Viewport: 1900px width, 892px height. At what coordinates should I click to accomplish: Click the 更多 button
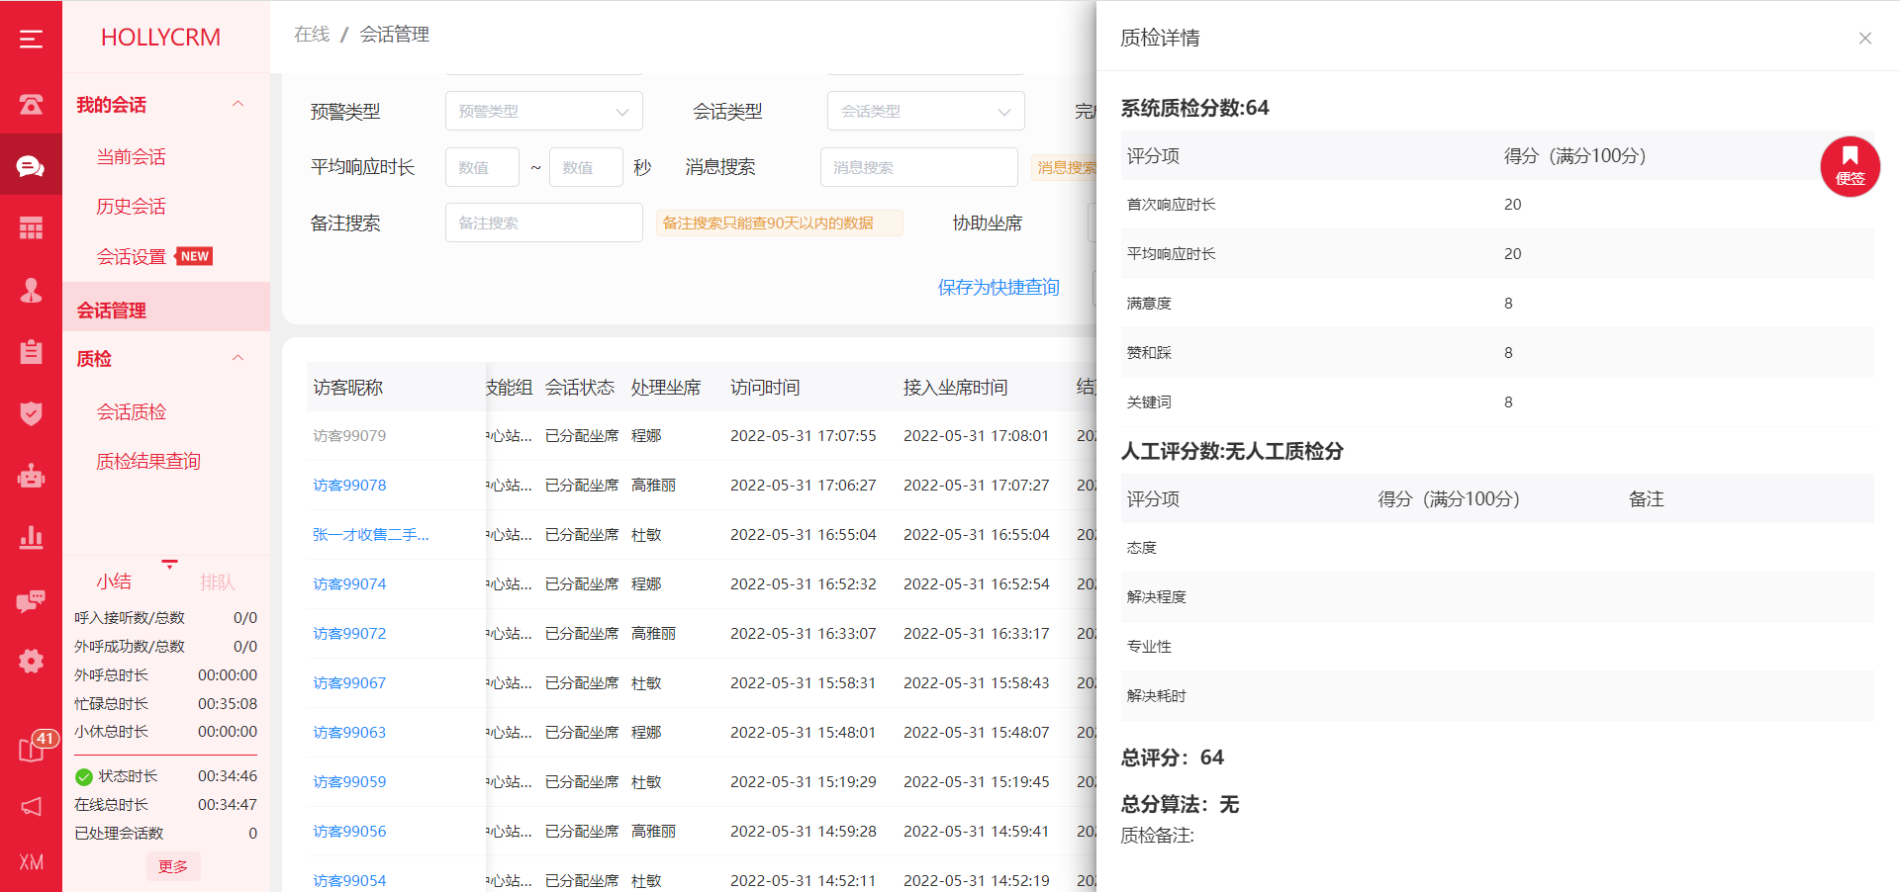(x=173, y=866)
